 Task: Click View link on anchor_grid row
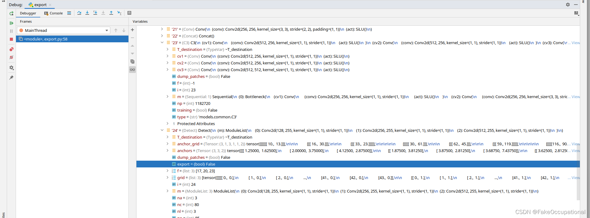pyautogui.click(x=576, y=144)
